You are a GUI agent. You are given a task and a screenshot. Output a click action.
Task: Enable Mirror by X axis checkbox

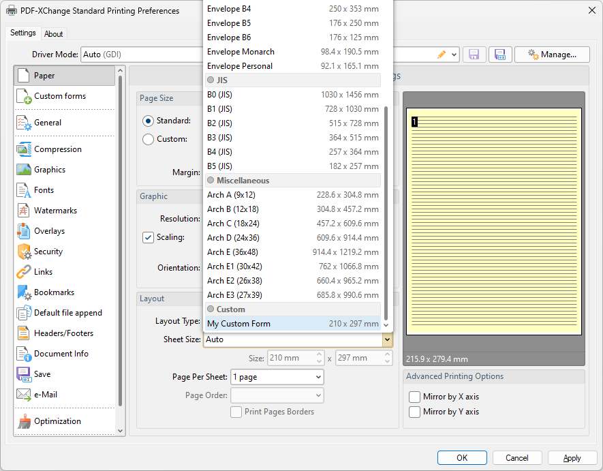tap(414, 397)
